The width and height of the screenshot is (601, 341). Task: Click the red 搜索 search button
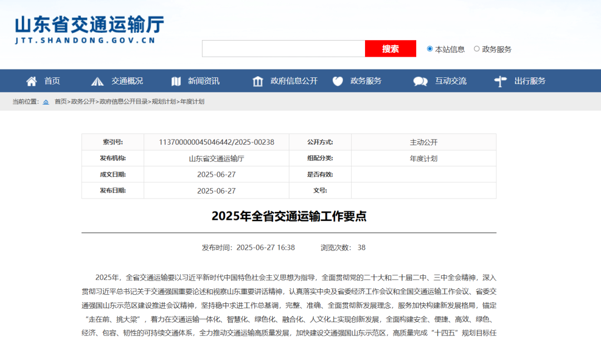(x=390, y=49)
